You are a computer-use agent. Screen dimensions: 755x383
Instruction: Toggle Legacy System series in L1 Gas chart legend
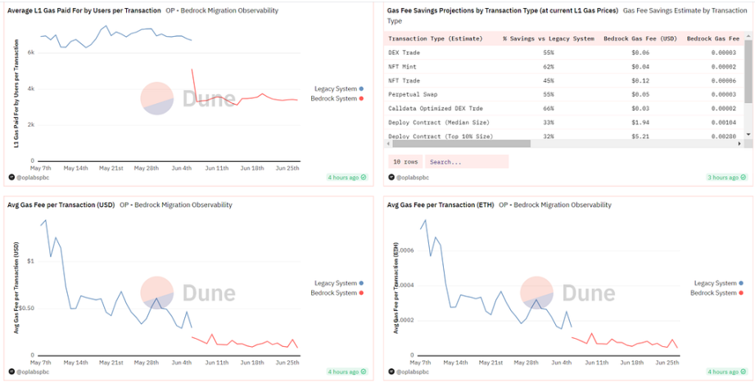pyautogui.click(x=337, y=88)
